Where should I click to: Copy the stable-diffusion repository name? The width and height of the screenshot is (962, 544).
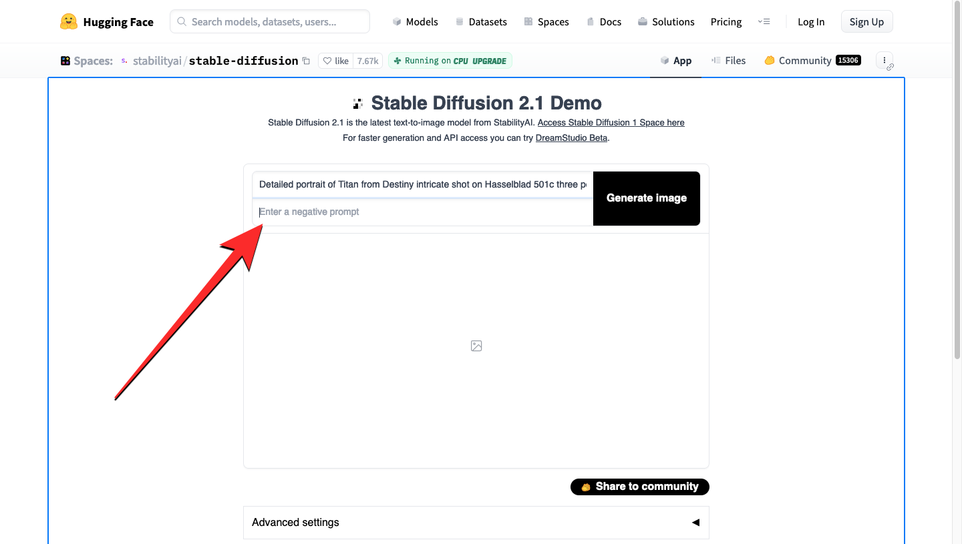[307, 61]
